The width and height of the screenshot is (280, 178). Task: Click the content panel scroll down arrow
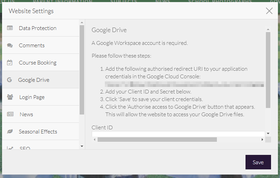click(x=268, y=133)
